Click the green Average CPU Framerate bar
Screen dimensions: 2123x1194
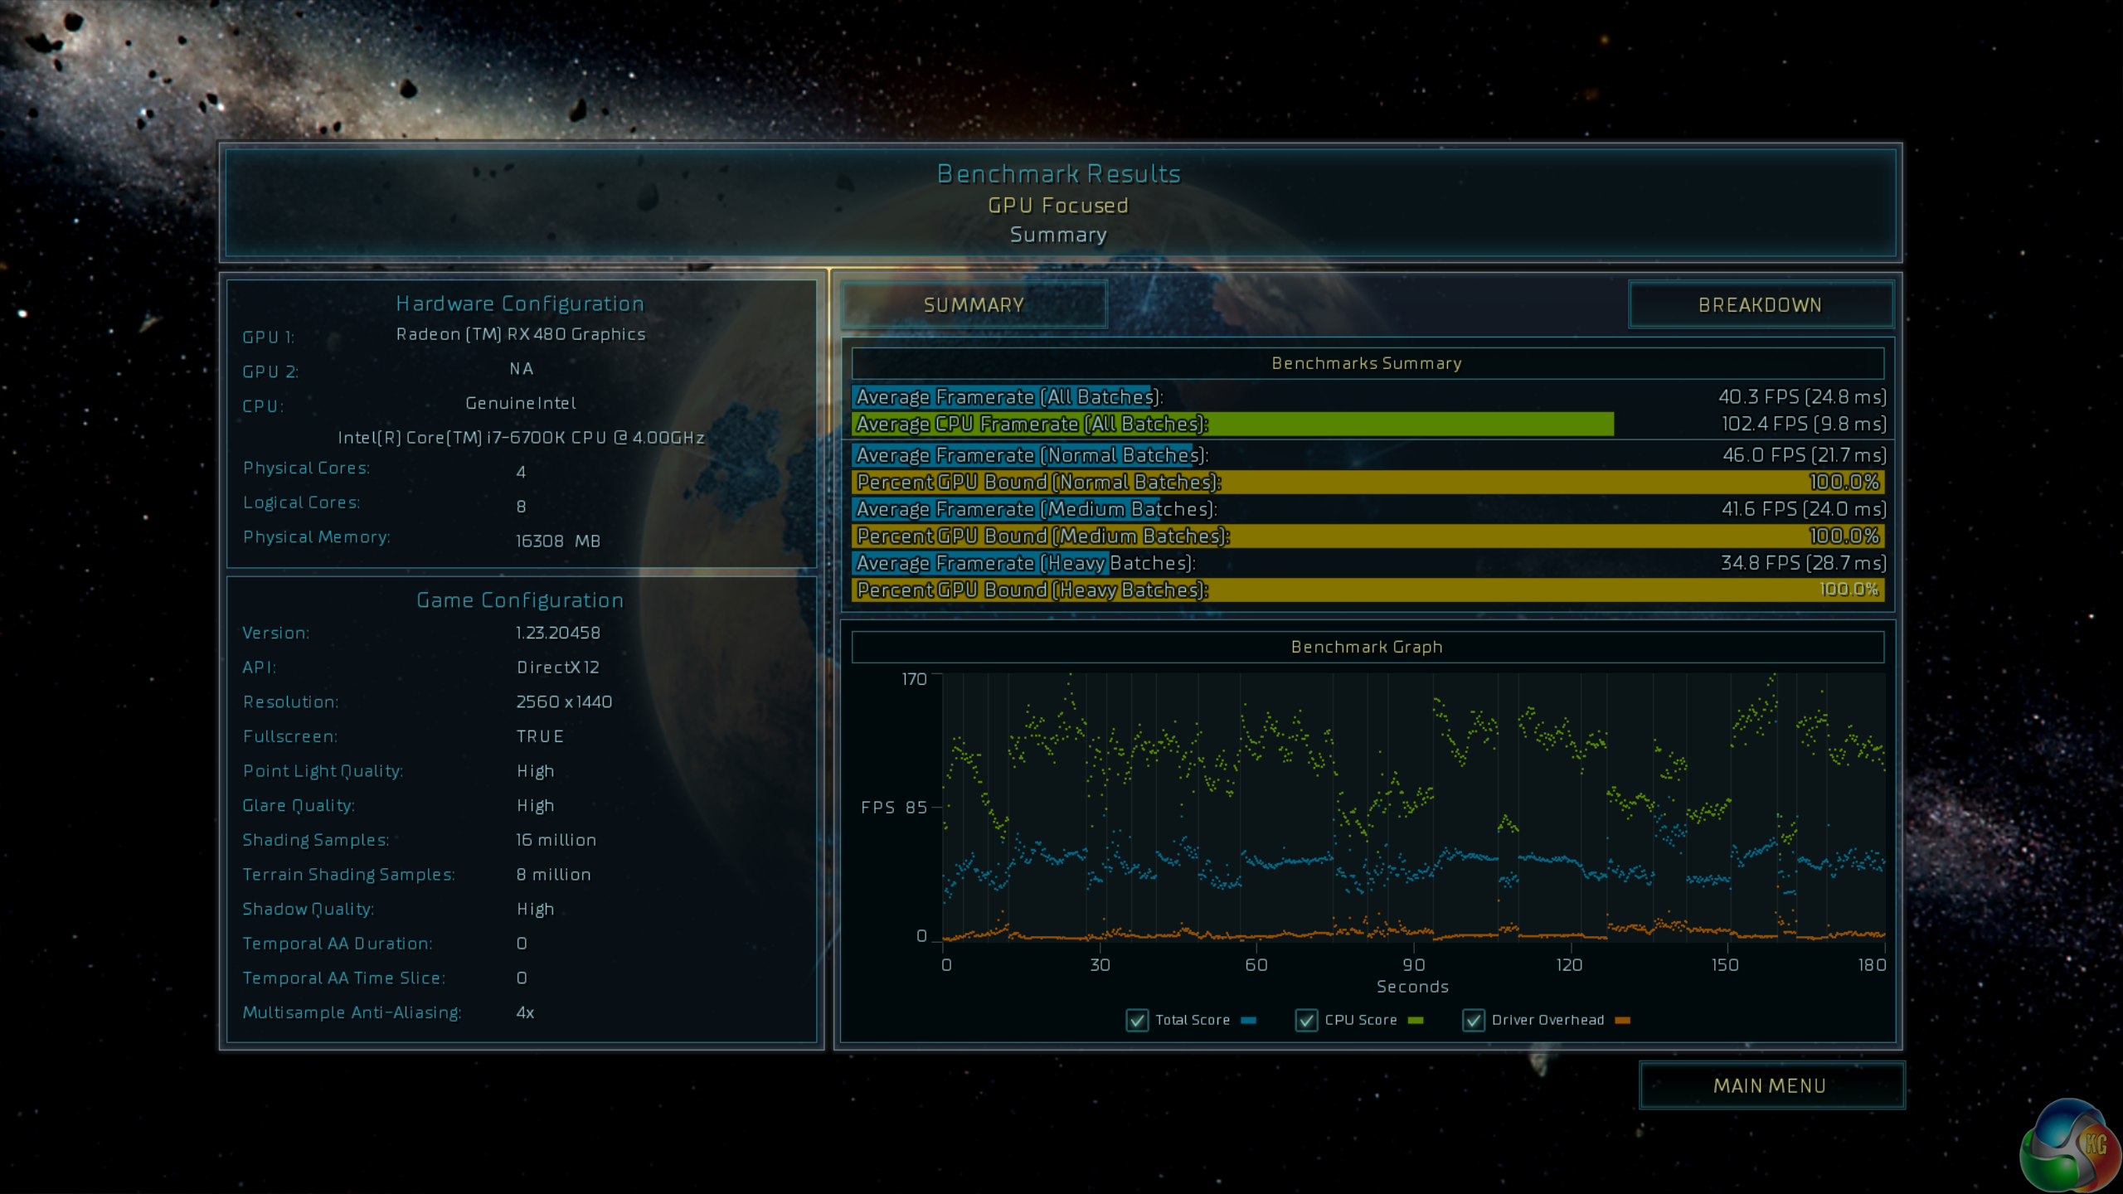(x=1232, y=425)
